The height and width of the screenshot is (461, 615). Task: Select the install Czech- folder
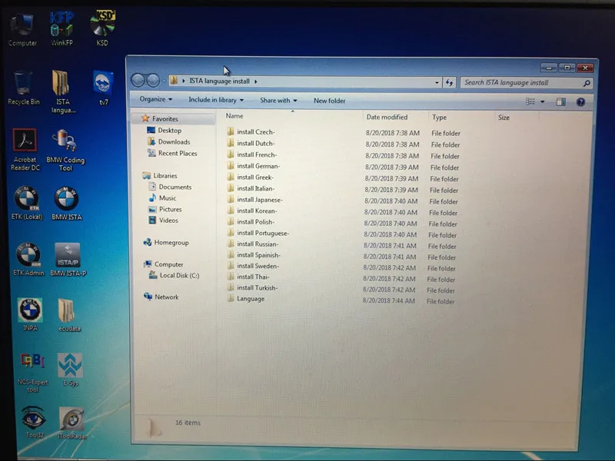tap(256, 132)
